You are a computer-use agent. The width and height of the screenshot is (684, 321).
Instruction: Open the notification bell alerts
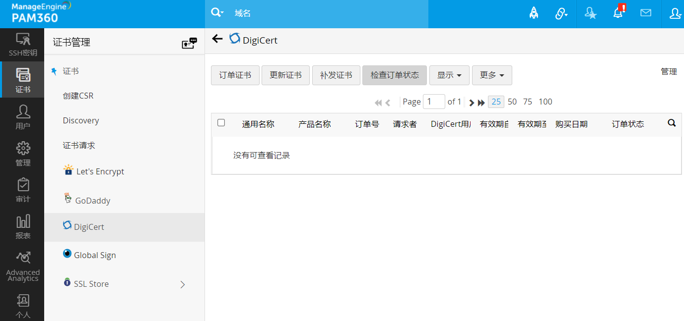[x=618, y=12]
